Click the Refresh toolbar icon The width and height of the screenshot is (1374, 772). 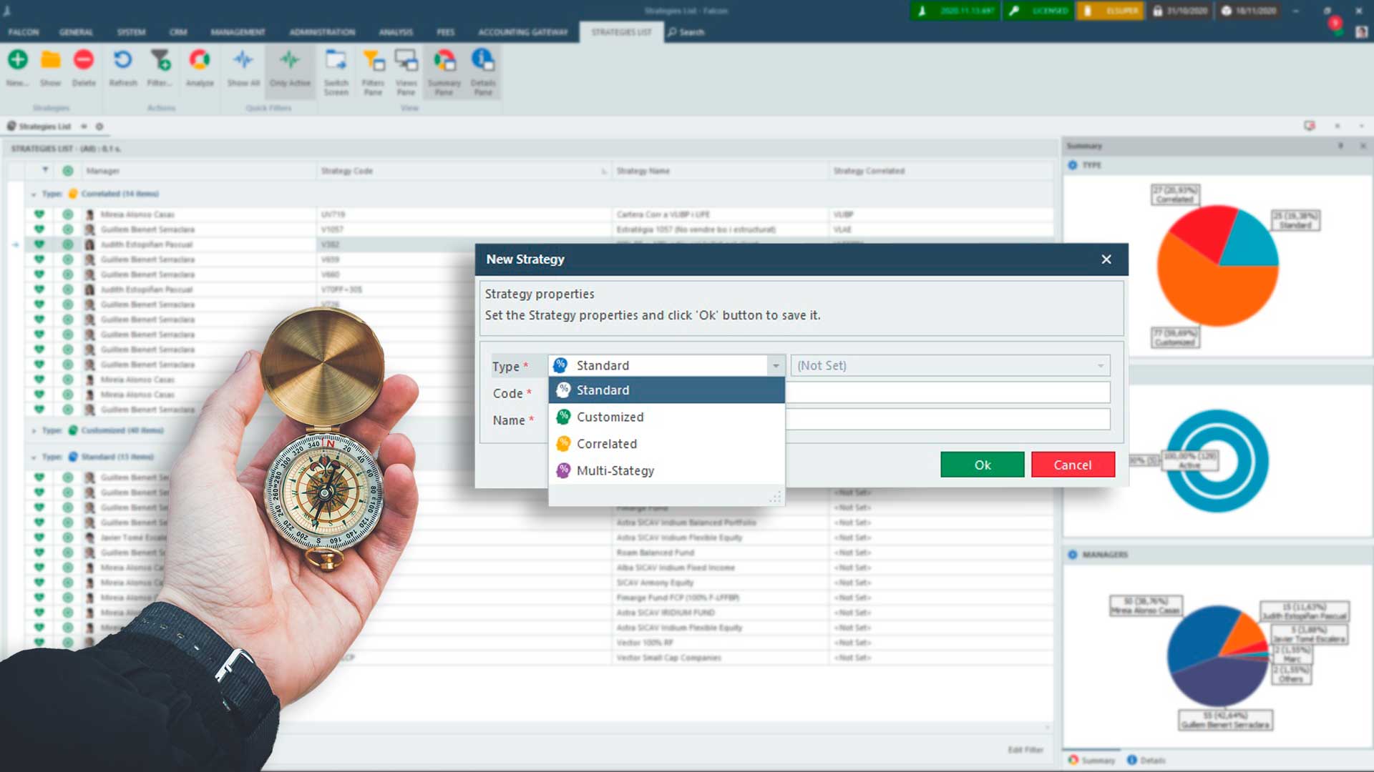coord(122,60)
